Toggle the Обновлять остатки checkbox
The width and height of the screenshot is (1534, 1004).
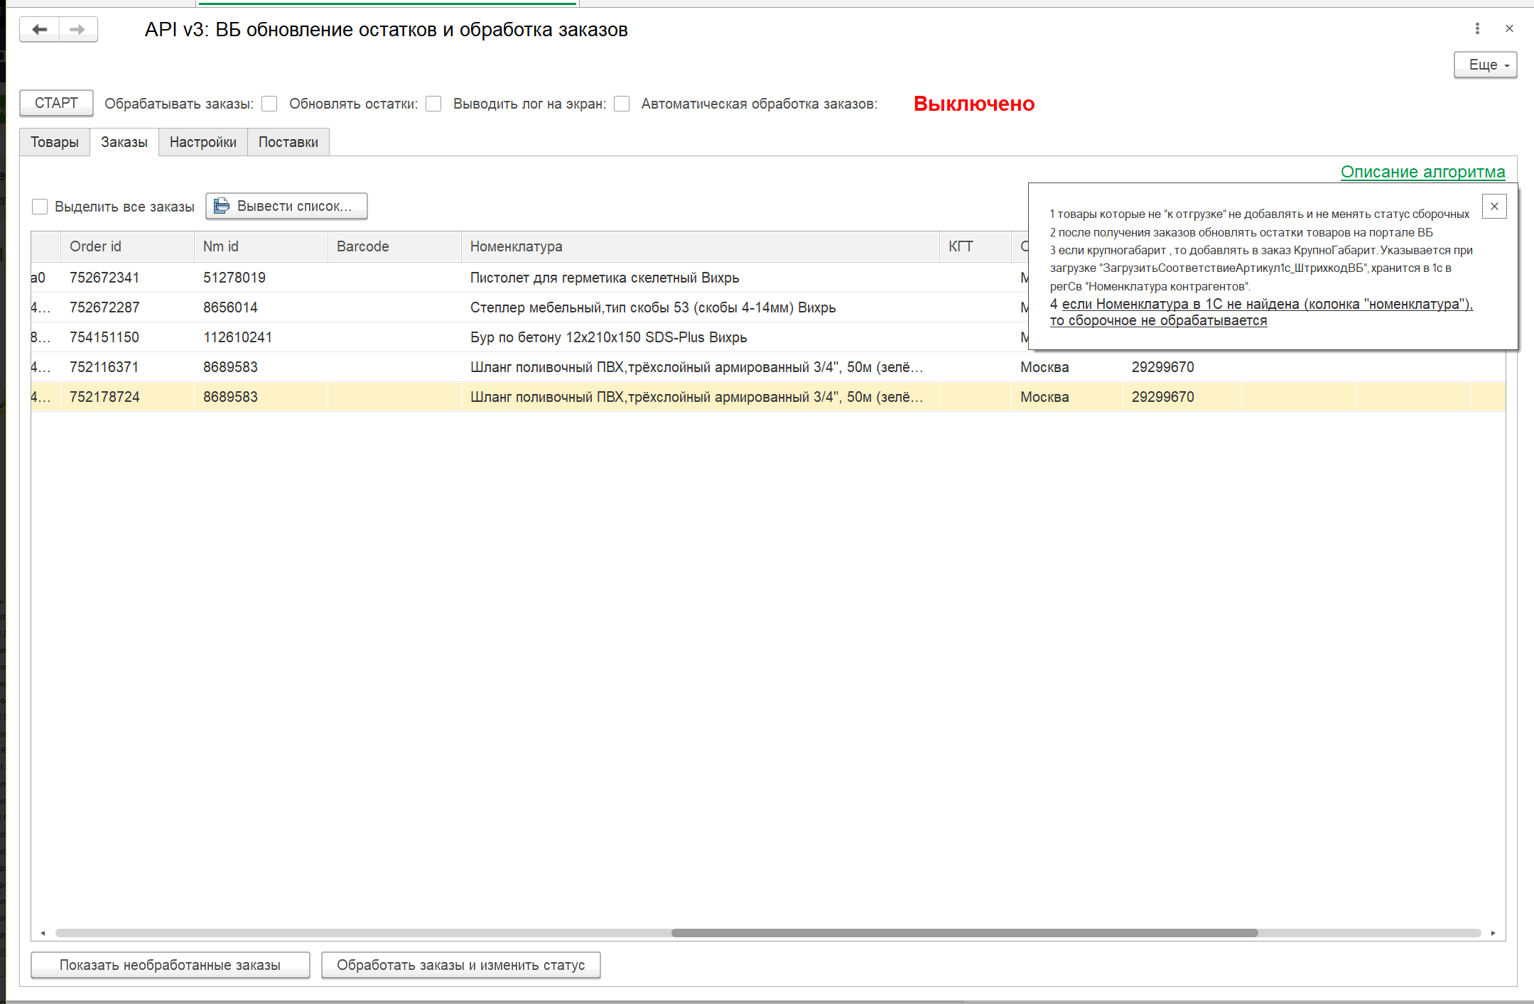(433, 104)
